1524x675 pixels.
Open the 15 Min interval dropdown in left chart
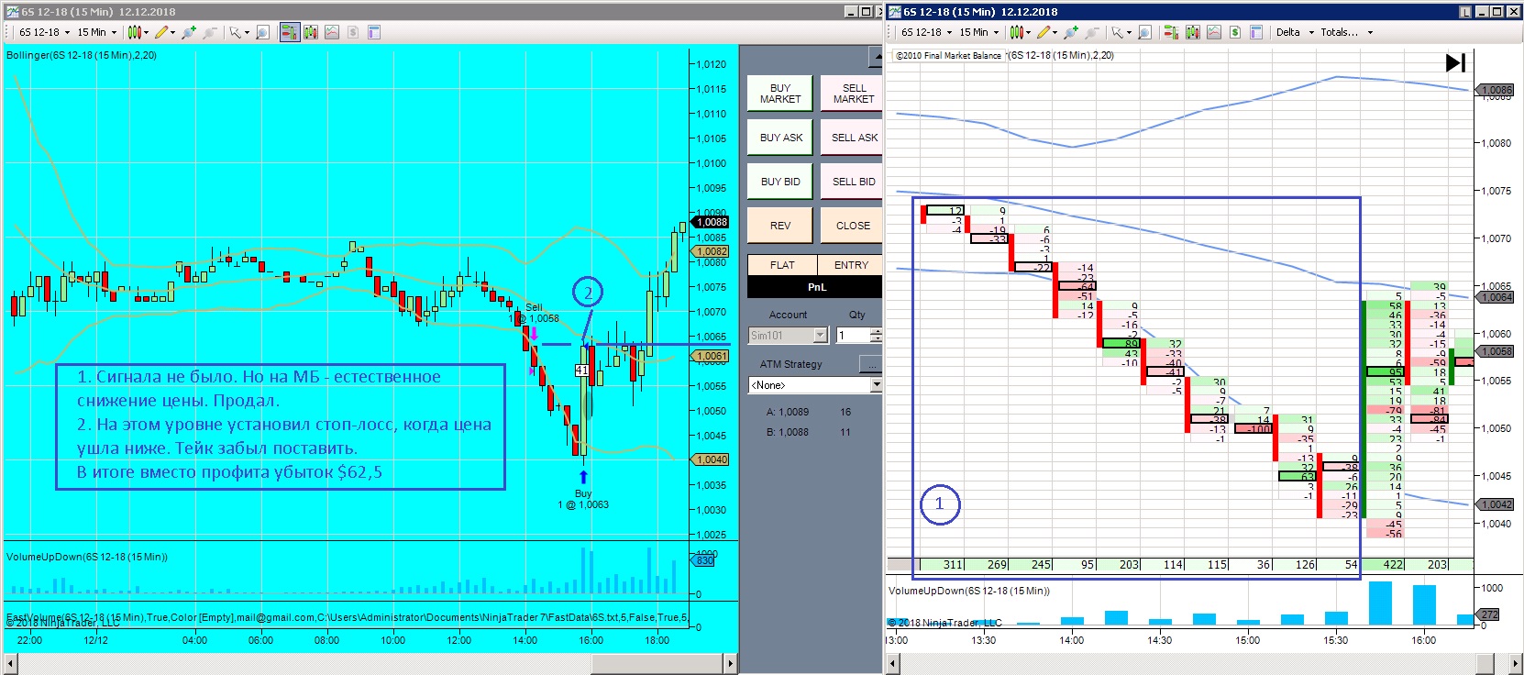pyautogui.click(x=97, y=32)
